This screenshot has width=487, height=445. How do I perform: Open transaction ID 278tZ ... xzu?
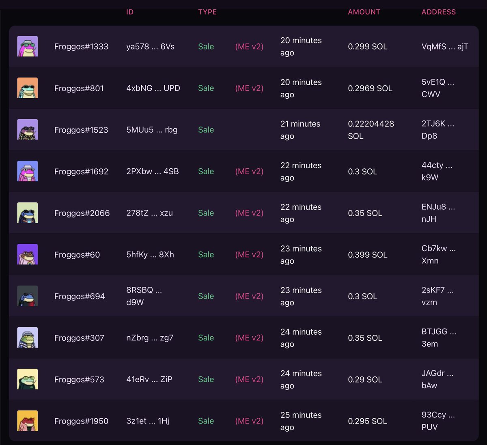[x=149, y=213]
